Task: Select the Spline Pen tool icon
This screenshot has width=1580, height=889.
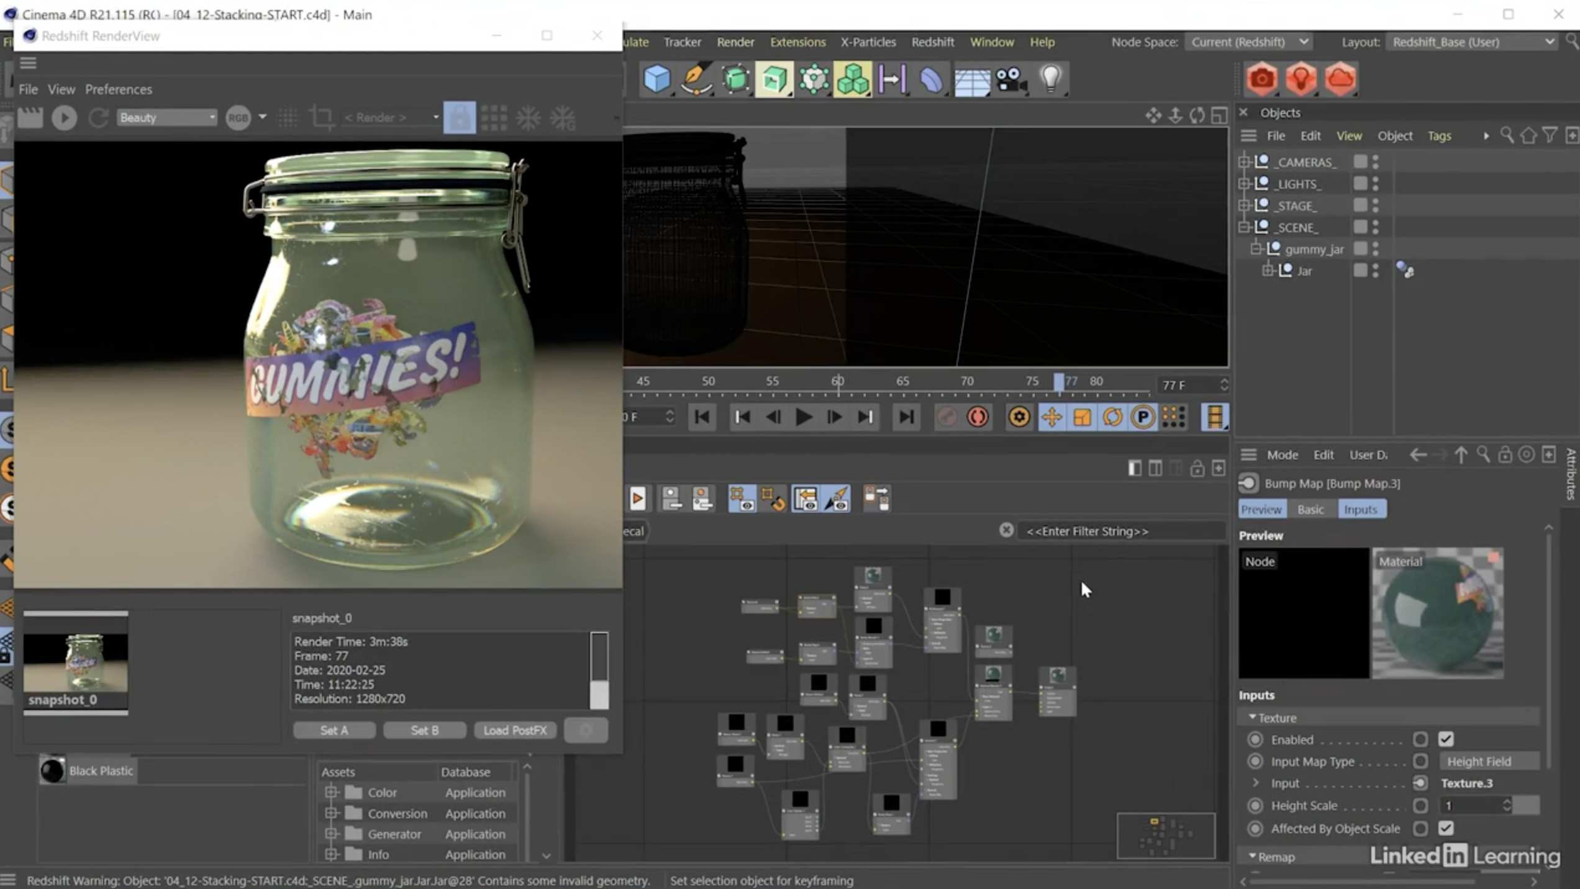Action: 696,79
